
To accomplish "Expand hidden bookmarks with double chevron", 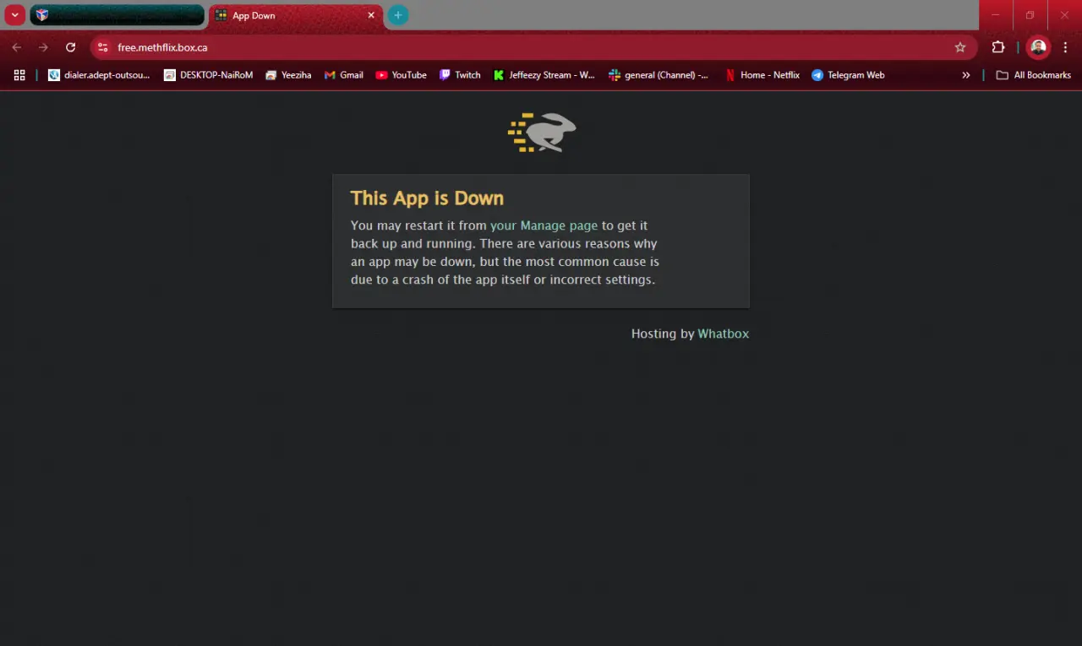I will 966,75.
